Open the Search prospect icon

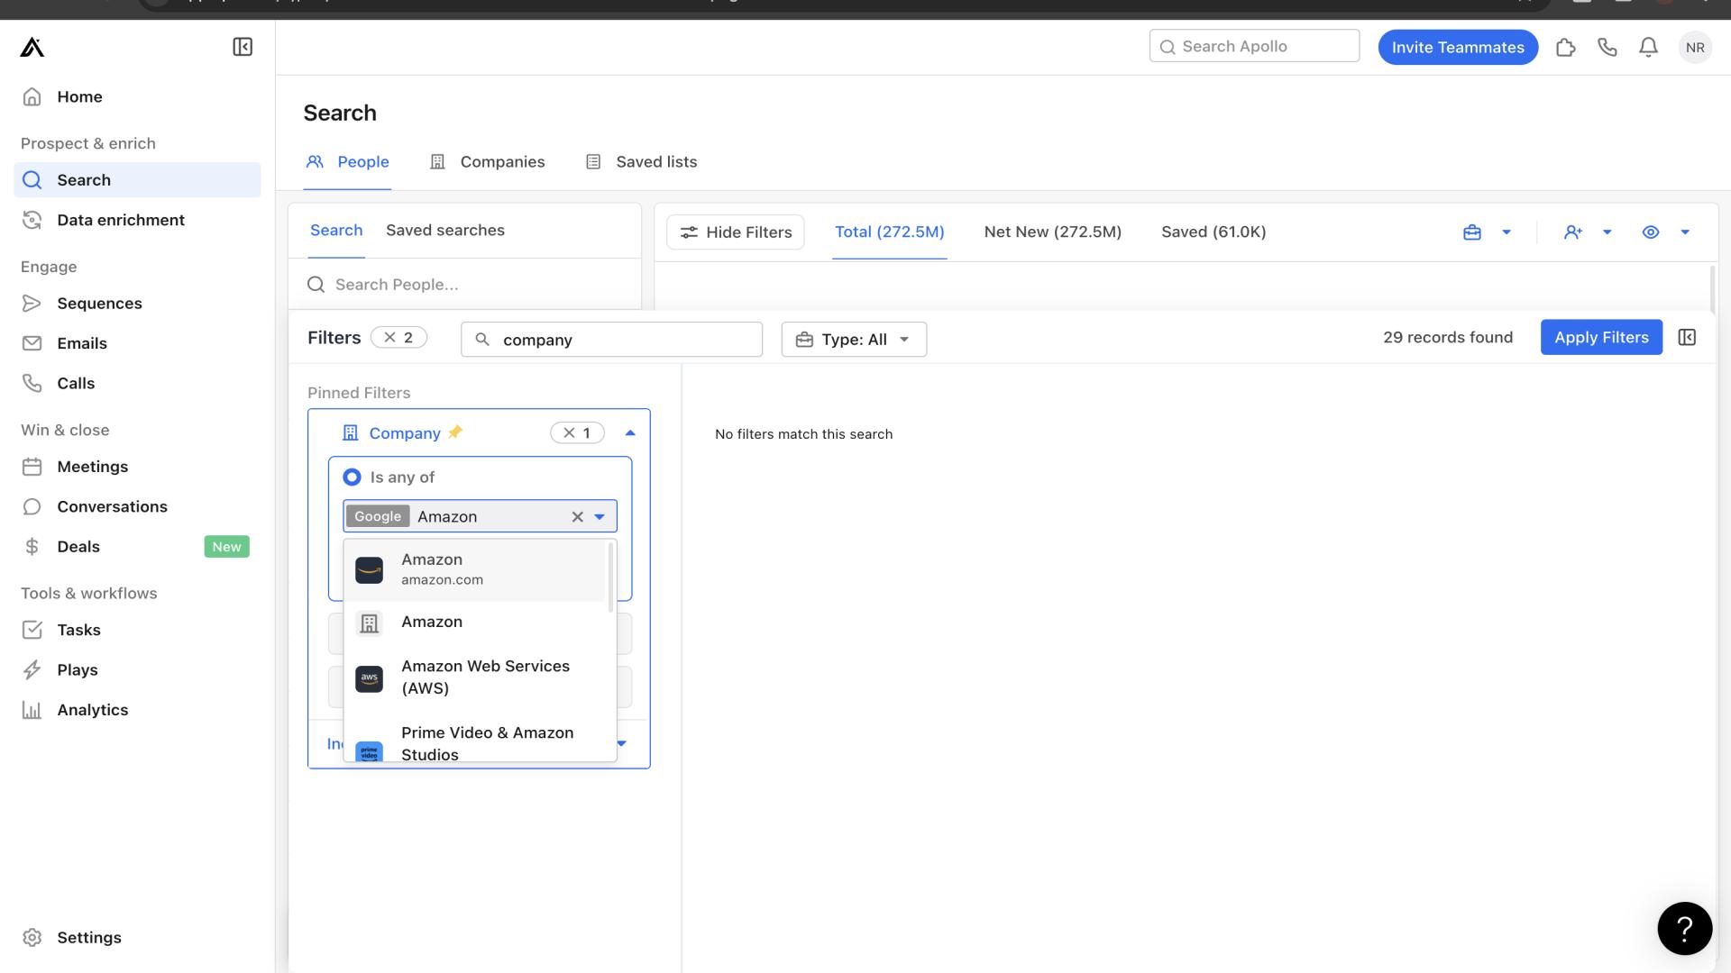(32, 180)
